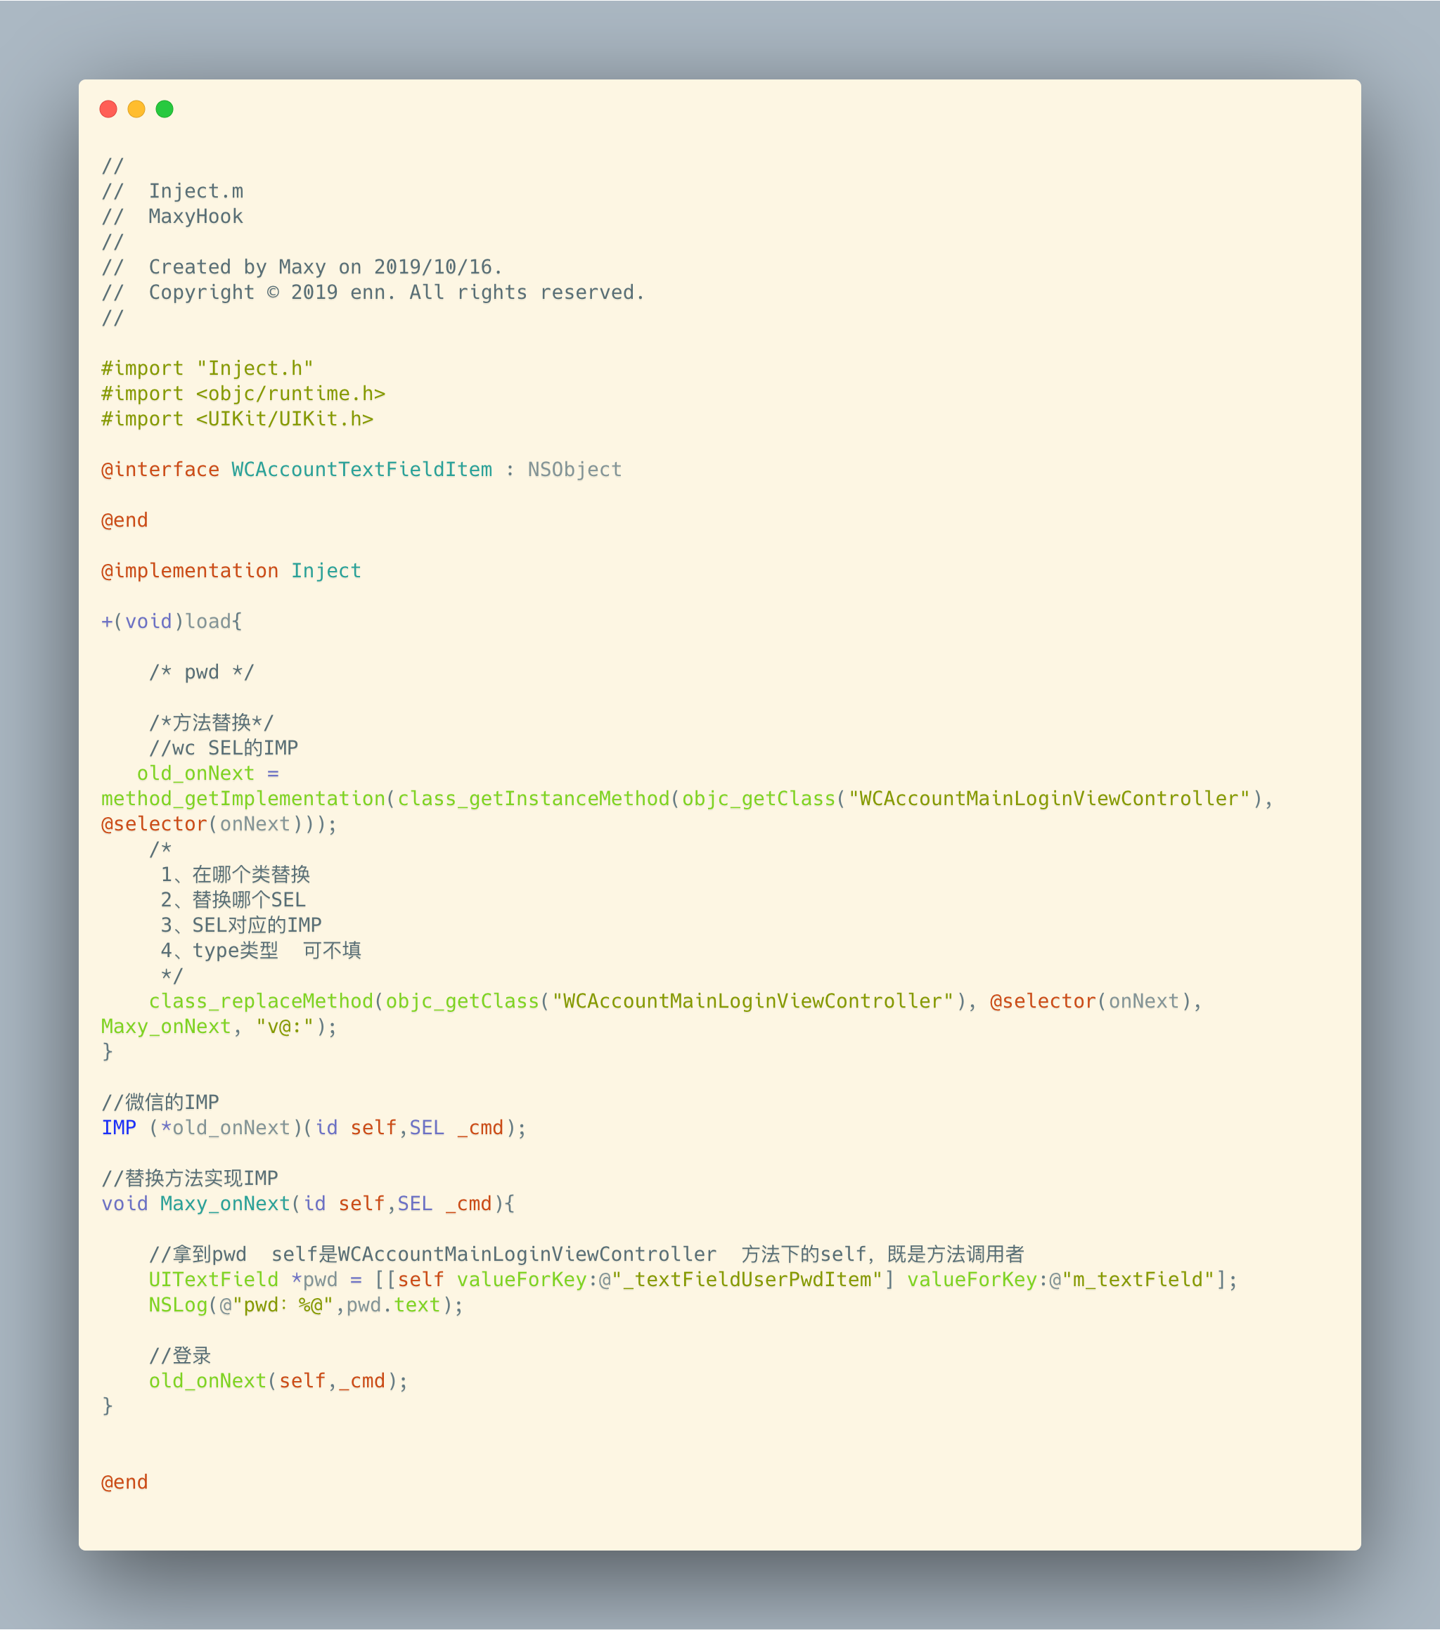Click the WCAccountTextFieldItem class name
Viewport: 1440px width, 1630px height.
(x=361, y=470)
